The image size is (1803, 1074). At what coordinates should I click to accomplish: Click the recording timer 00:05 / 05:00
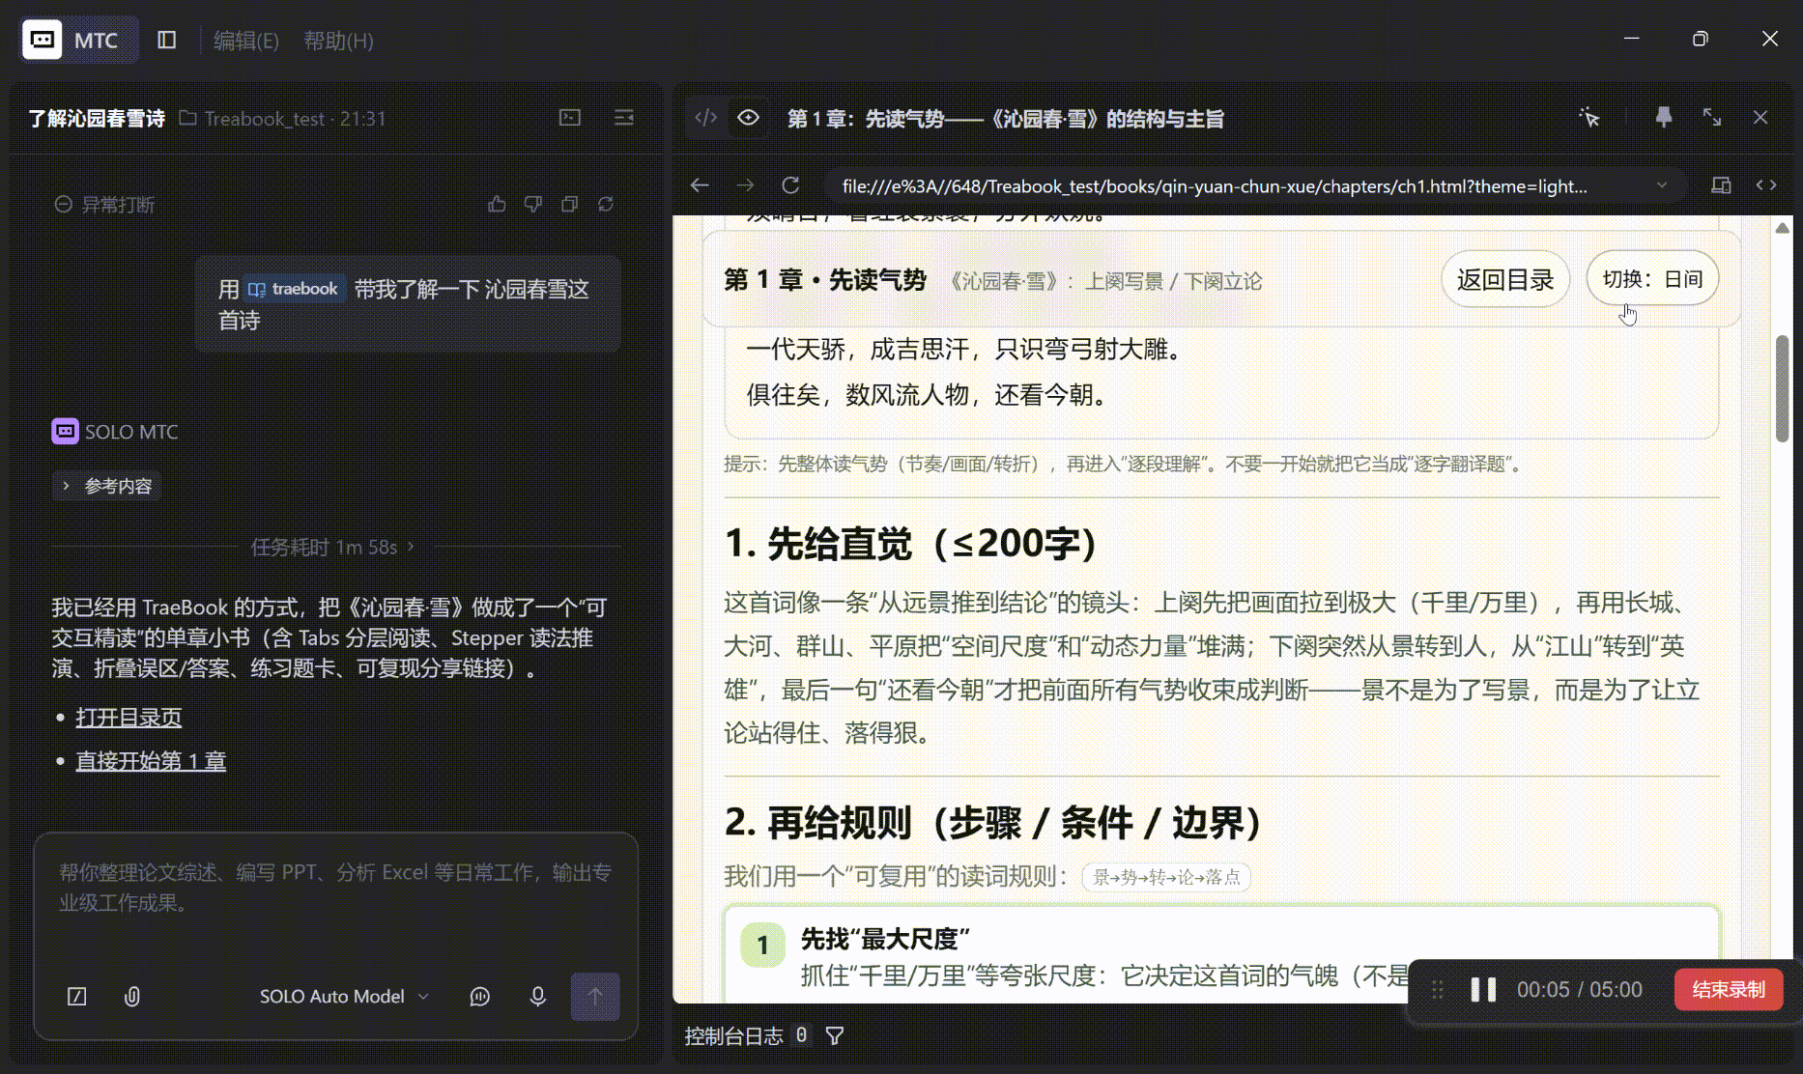tap(1579, 990)
